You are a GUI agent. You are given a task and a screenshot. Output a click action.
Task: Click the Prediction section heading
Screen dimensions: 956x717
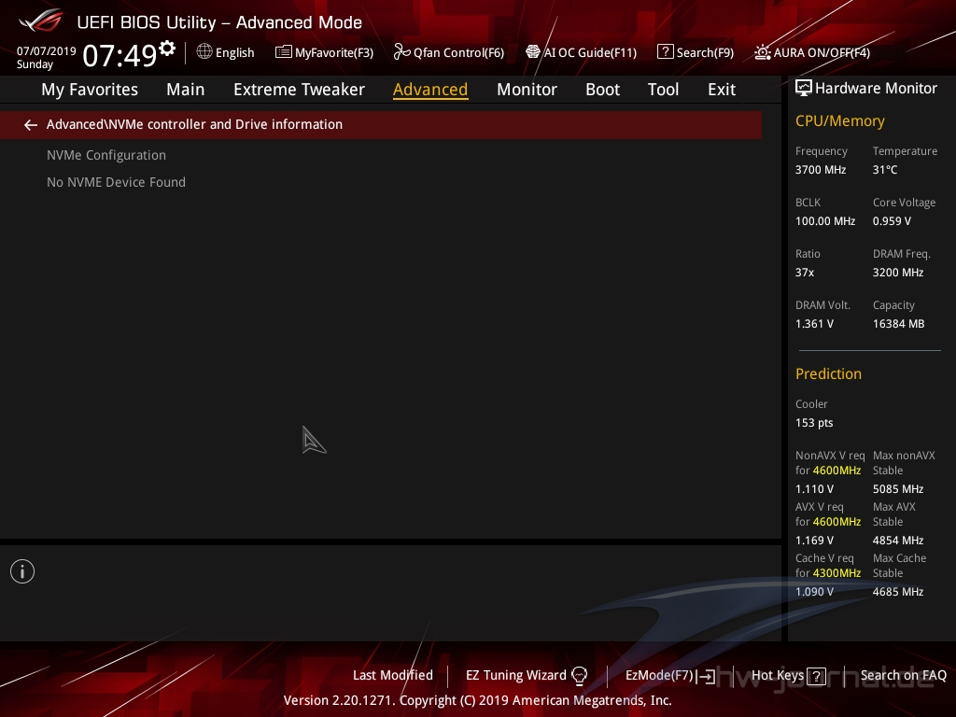point(828,373)
